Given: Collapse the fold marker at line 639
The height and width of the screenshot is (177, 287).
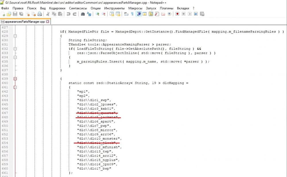Looking at the screenshot, I should click(x=15, y=79).
